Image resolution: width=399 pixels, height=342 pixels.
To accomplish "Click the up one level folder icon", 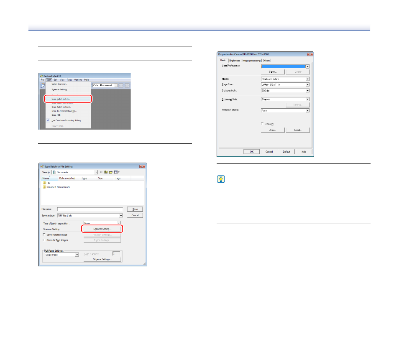I will pos(106,172).
